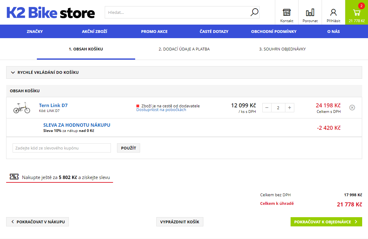The image size is (368, 239).
Task: Click the Celkem bez DPH label
Action: tap(275, 195)
